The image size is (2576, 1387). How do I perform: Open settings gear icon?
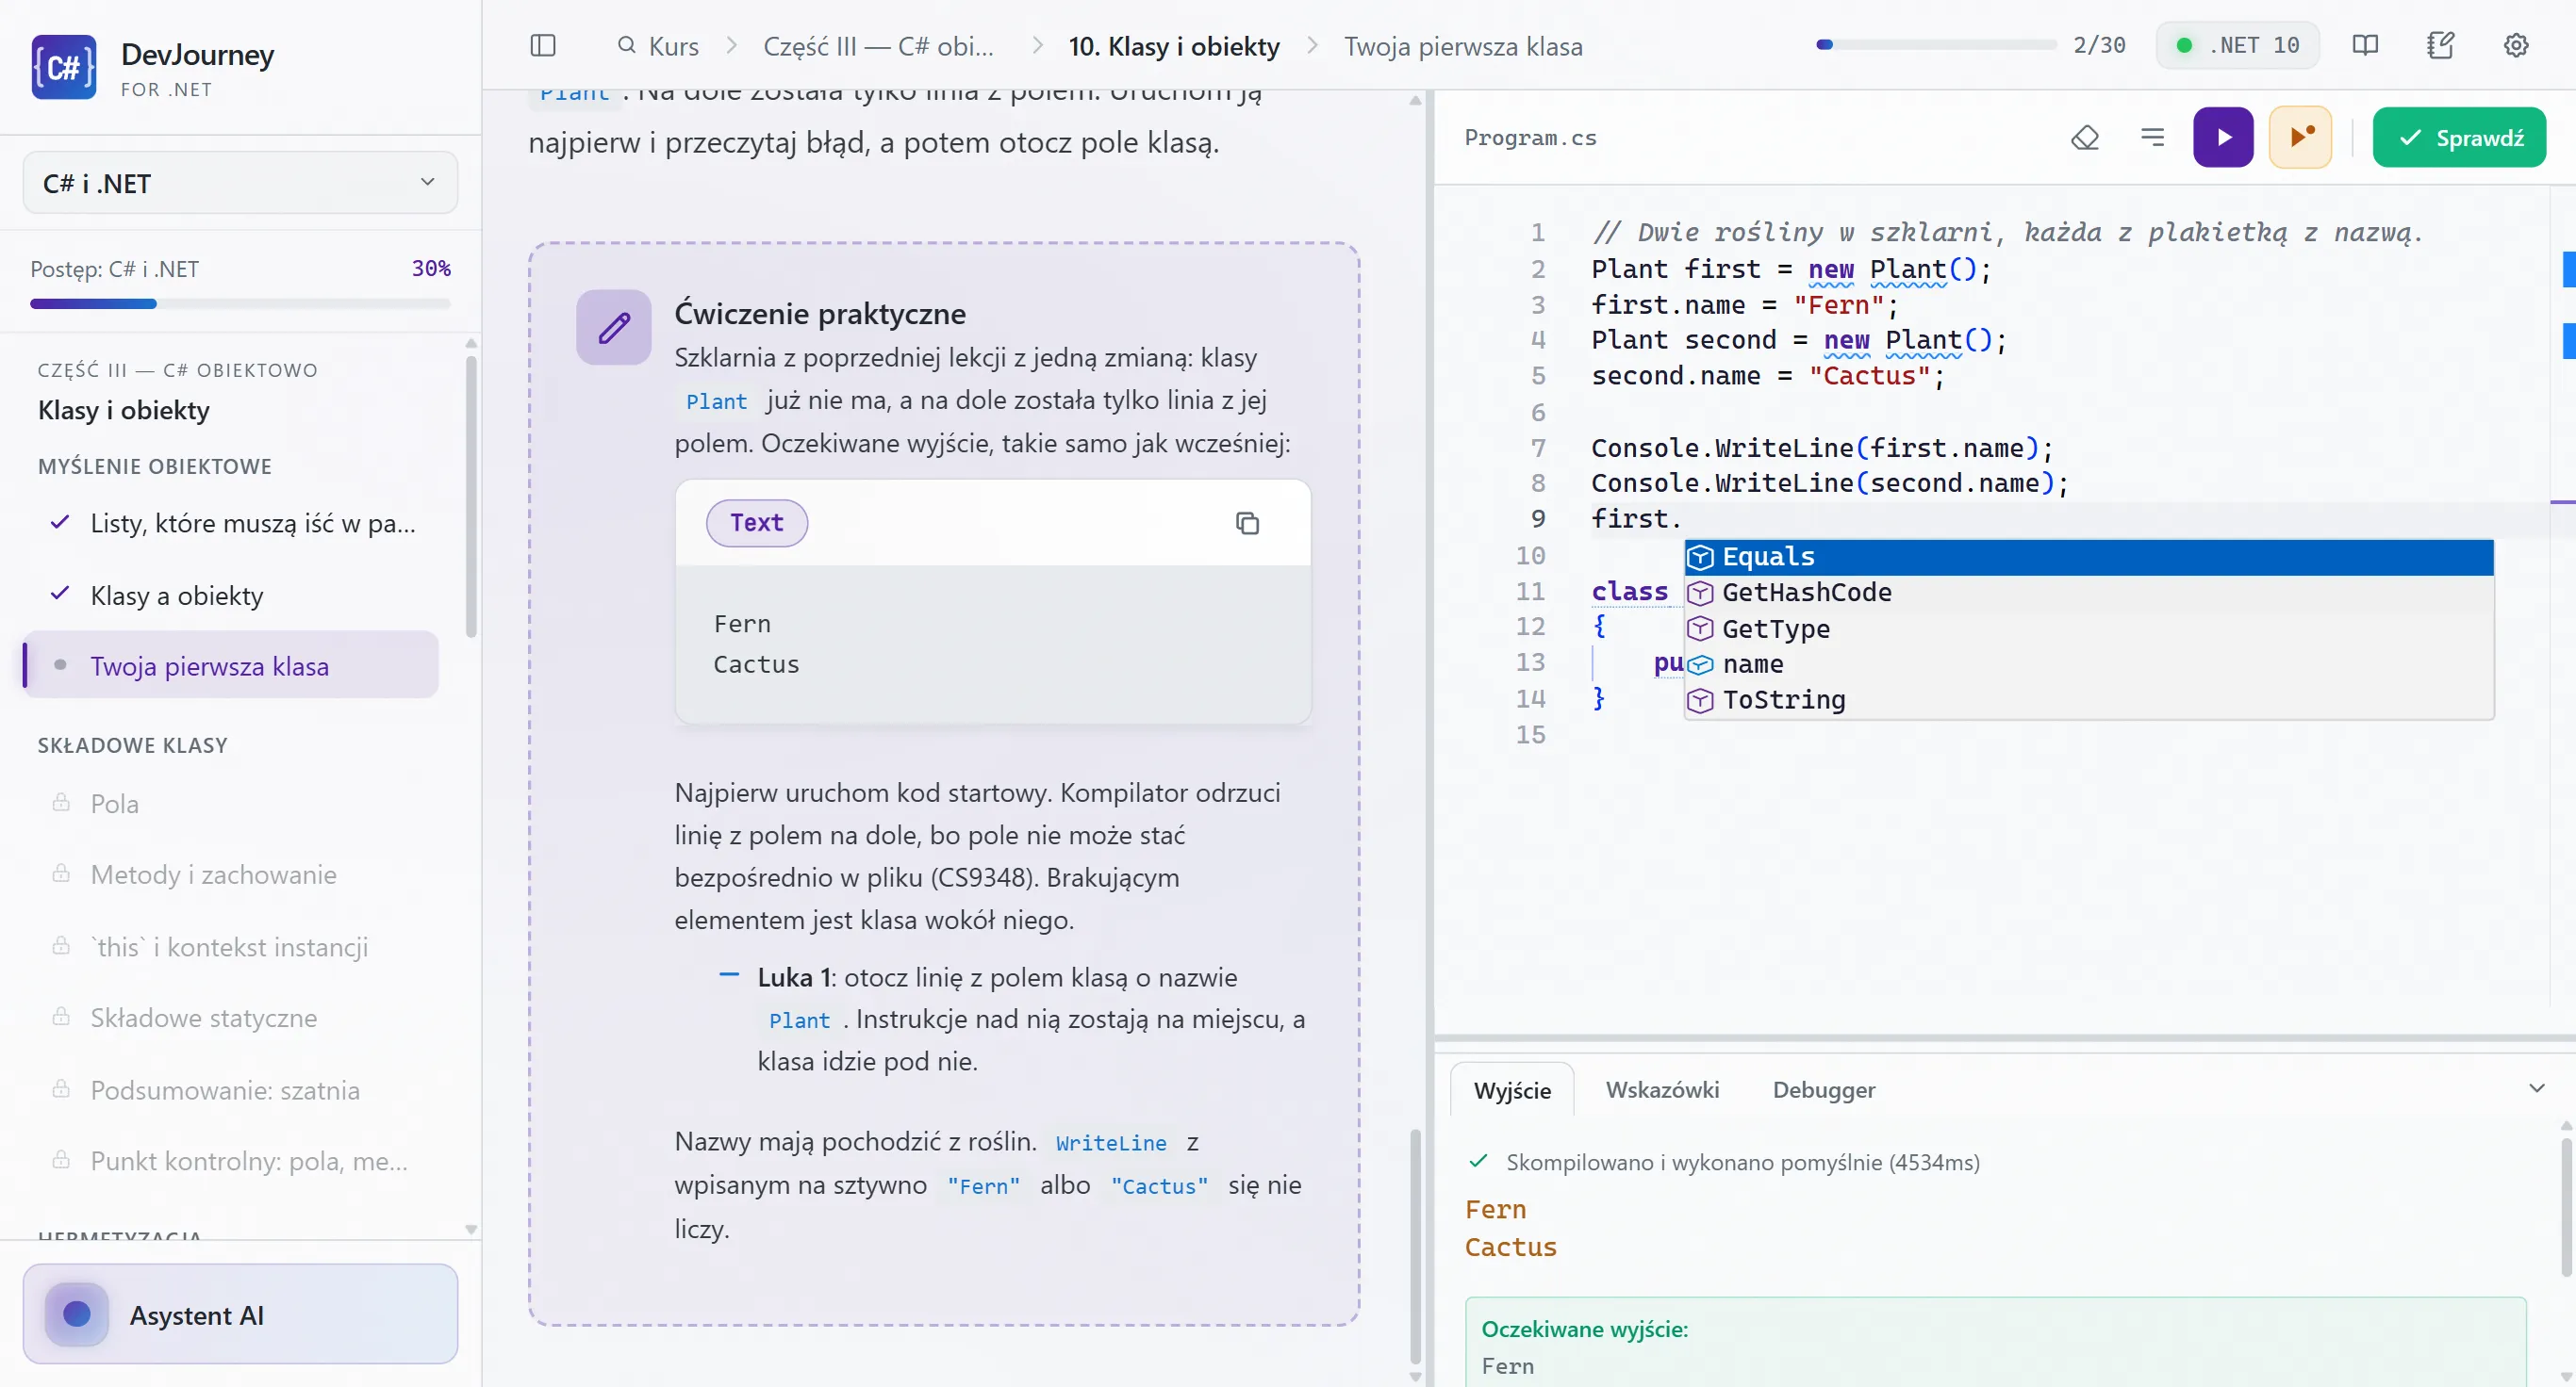pyautogui.click(x=2516, y=46)
